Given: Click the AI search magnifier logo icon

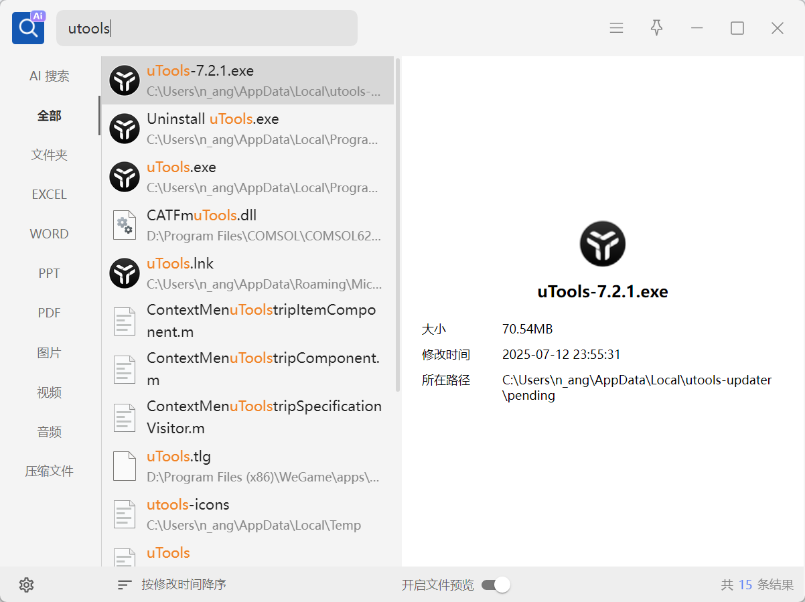Looking at the screenshot, I should tap(28, 28).
